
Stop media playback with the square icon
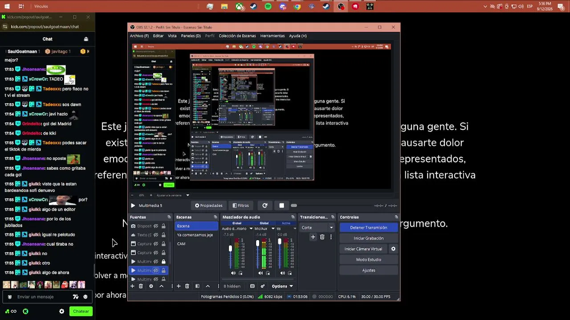281,206
